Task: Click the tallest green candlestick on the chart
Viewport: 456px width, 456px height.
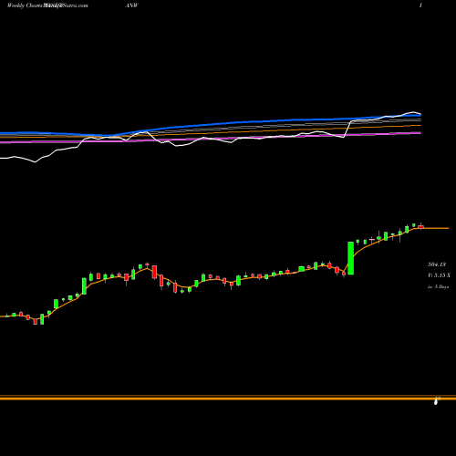Action: (351, 258)
